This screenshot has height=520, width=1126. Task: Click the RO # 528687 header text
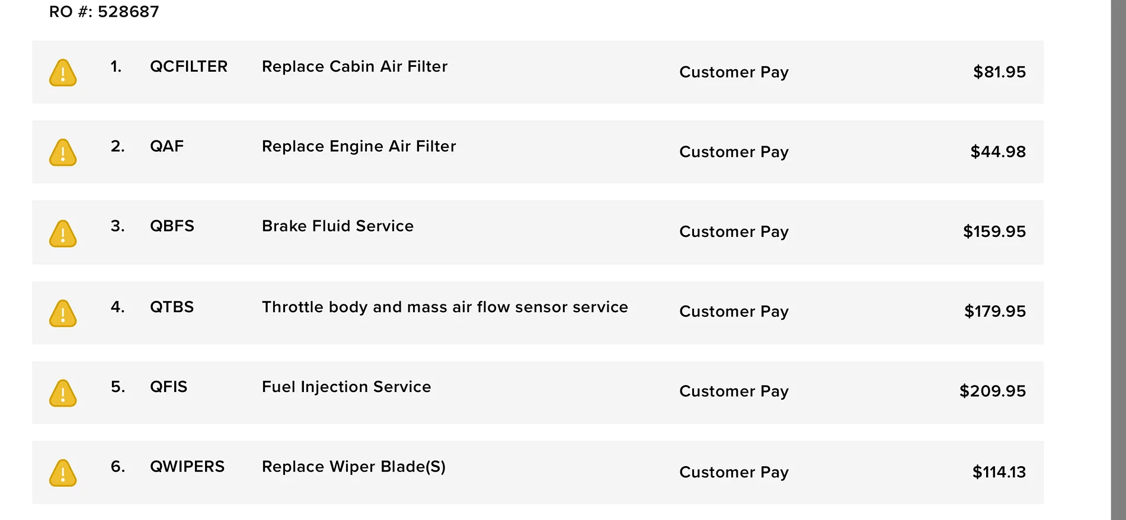click(x=104, y=12)
